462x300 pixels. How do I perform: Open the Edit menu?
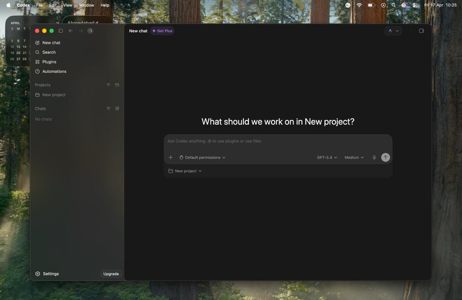[53, 5]
